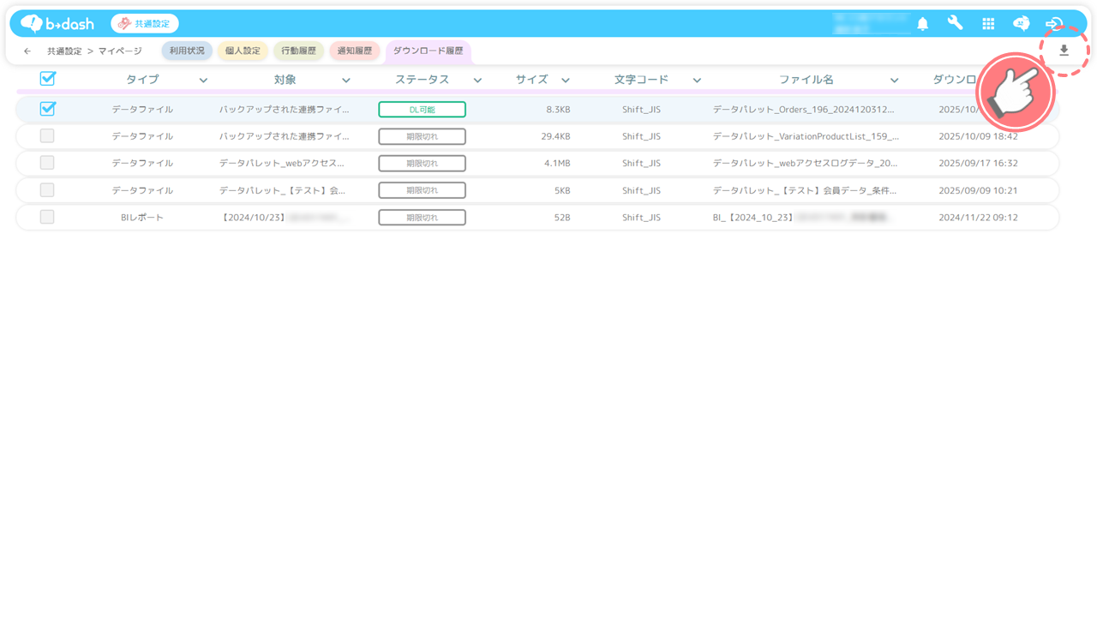Open the wrench settings icon
The width and height of the screenshot is (1097, 617).
[x=955, y=23]
